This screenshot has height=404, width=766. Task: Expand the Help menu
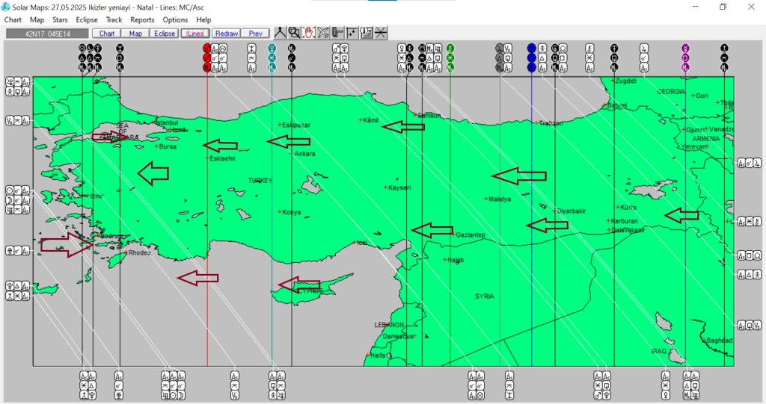click(x=203, y=20)
